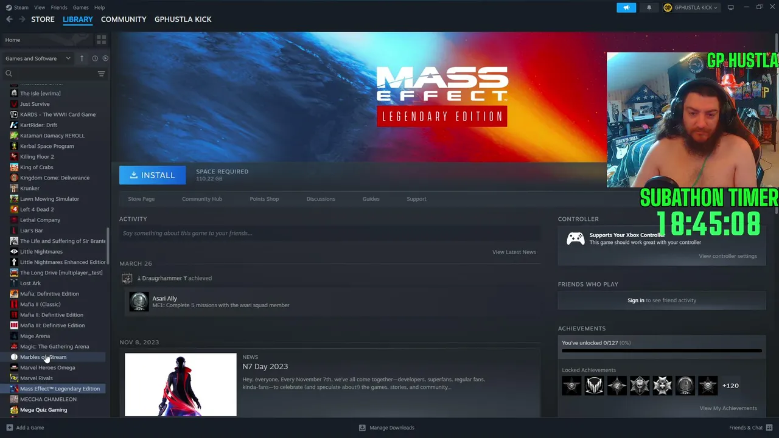779x438 pixels.
Task: Show ready-to-play games only icon
Action: 105,58
